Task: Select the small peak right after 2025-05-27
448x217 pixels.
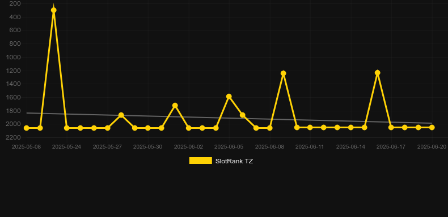Action: pos(121,115)
